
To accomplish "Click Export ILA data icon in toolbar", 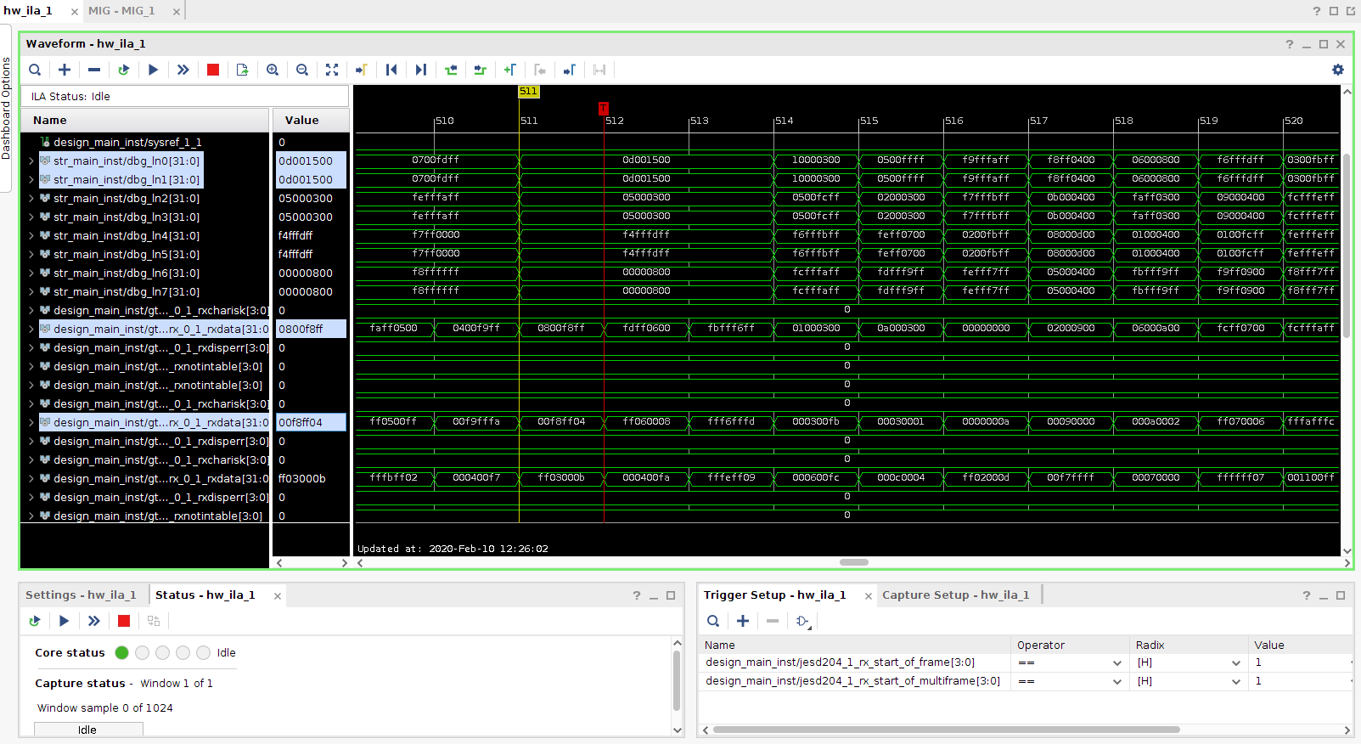I will [242, 70].
